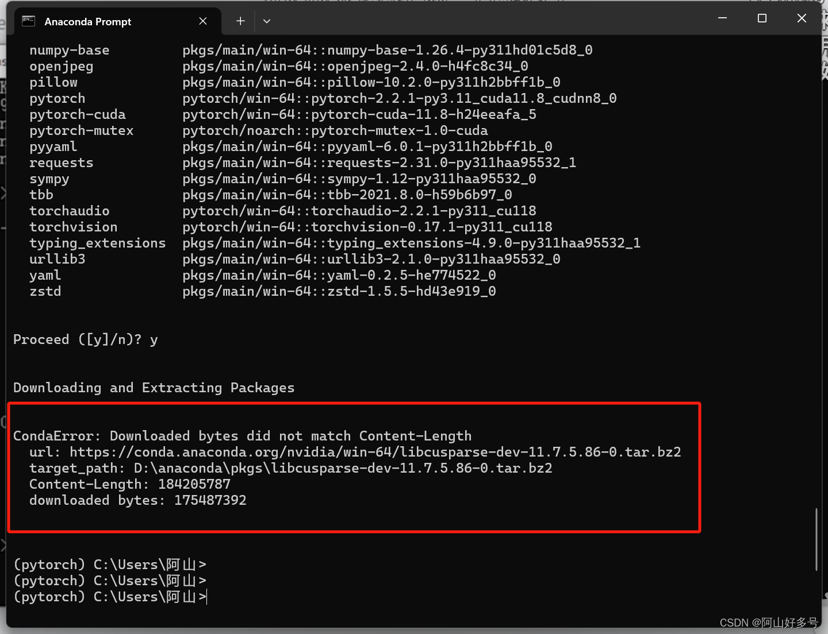This screenshot has width=828, height=634.
Task: Maximize the terminal window
Action: (x=762, y=18)
